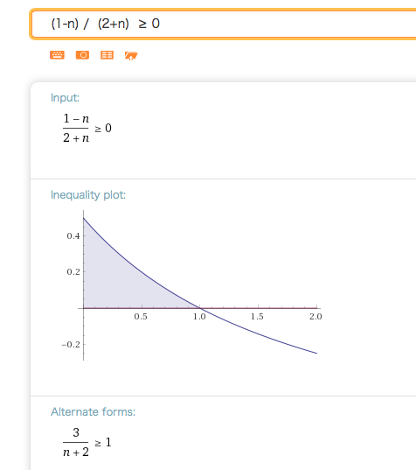Click the −0.2 label on y-axis
Viewport: 416px width, 470px height.
[71, 345]
